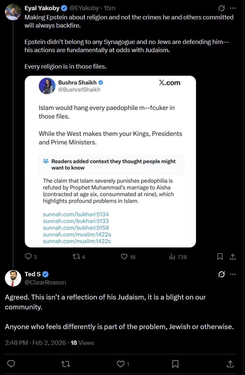Reply to Eyal Yakoby's post
The image size is (245, 375).
point(28,257)
